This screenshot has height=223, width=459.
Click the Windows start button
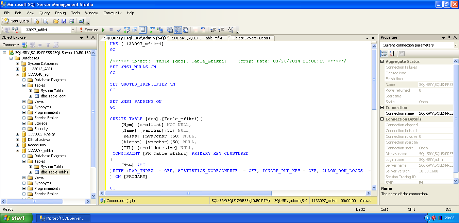coord(16,218)
